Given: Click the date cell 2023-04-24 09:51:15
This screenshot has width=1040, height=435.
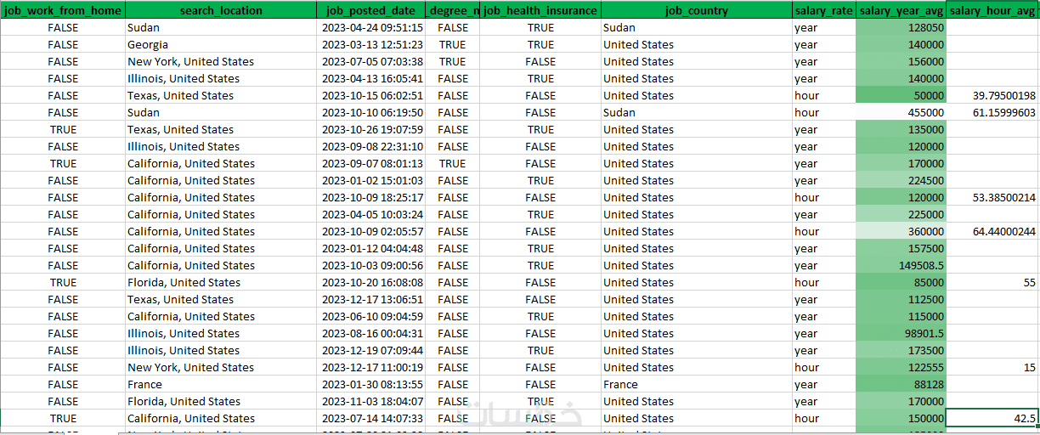Looking at the screenshot, I should click(371, 28).
